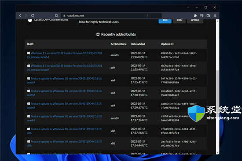Open the Windows 10 21H2 19044.1618 x86 update
The image size is (242, 161).
(x=65, y=143)
